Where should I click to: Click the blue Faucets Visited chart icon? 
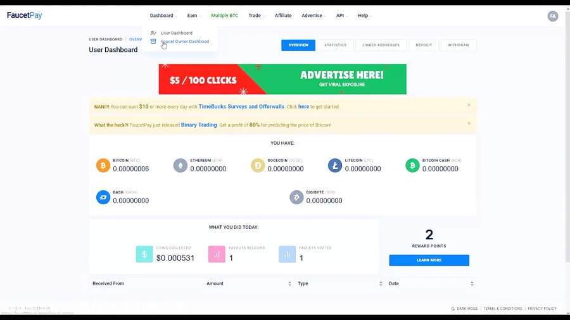[287, 254]
